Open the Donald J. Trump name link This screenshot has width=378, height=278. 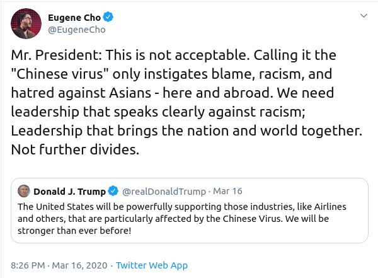click(x=69, y=191)
